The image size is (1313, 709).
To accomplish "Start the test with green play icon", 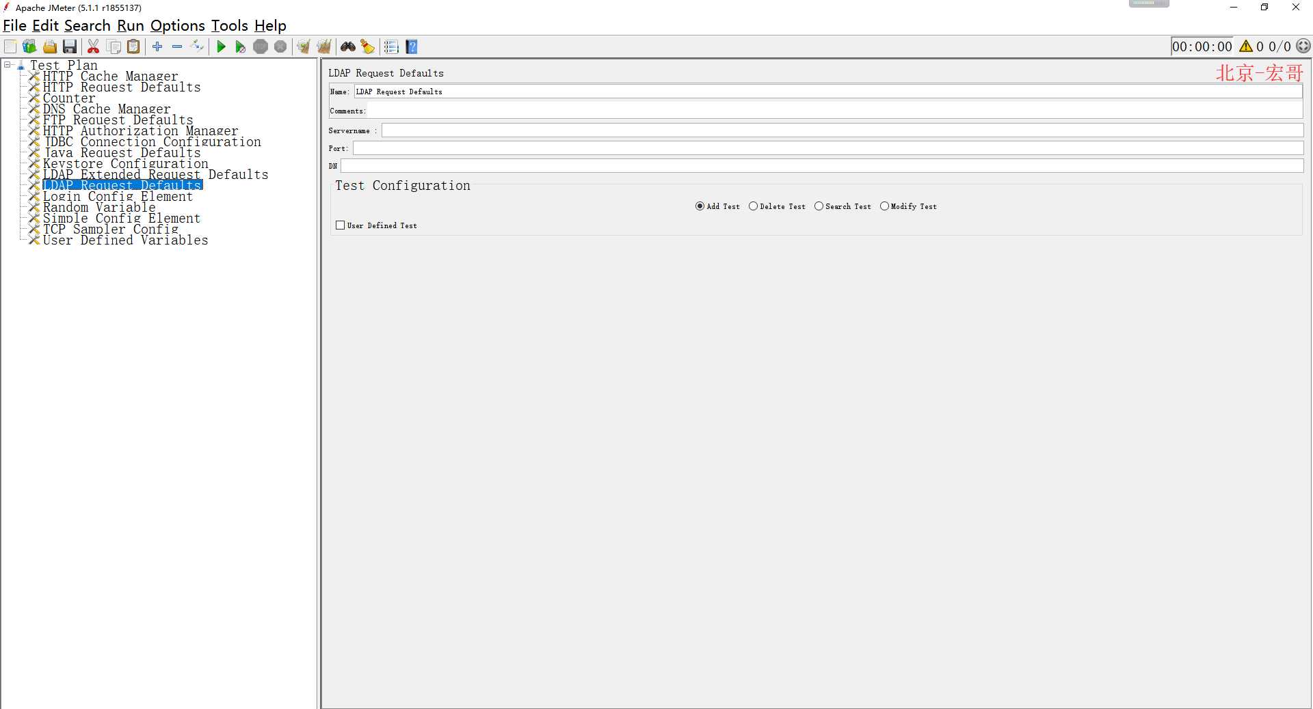I will pyautogui.click(x=221, y=46).
